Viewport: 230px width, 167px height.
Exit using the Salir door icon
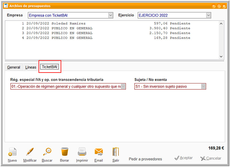(115, 152)
